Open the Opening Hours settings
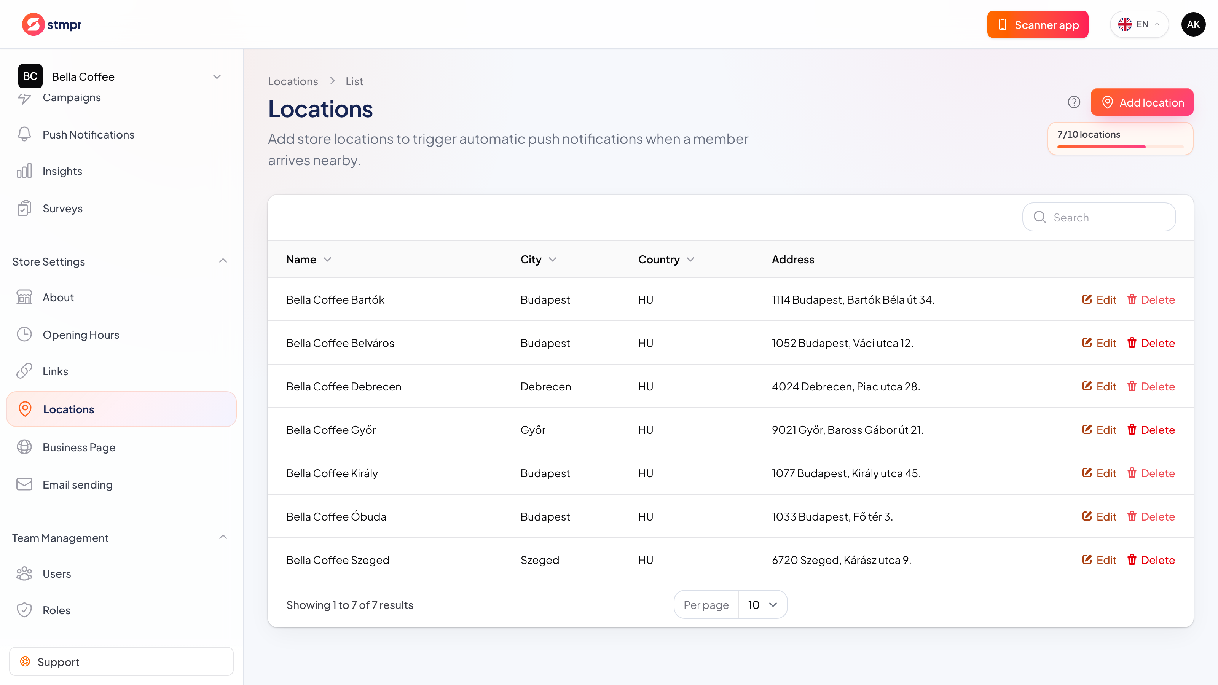 81,335
